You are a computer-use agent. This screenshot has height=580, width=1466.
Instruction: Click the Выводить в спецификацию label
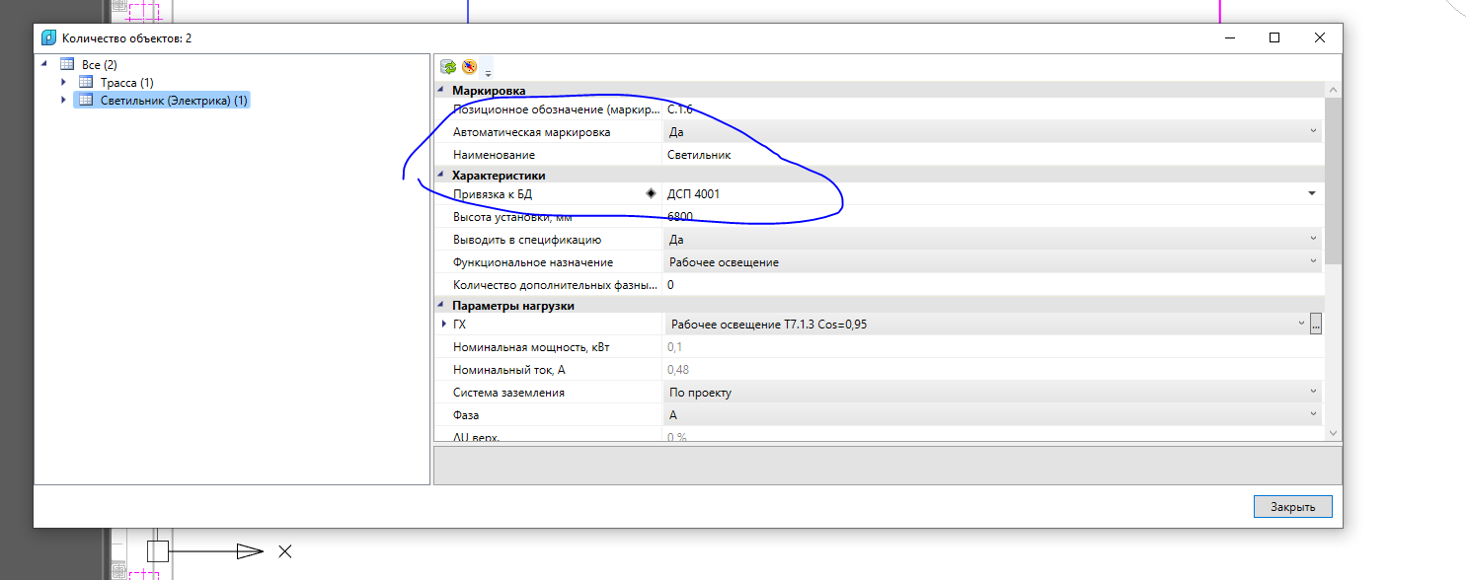pos(527,239)
